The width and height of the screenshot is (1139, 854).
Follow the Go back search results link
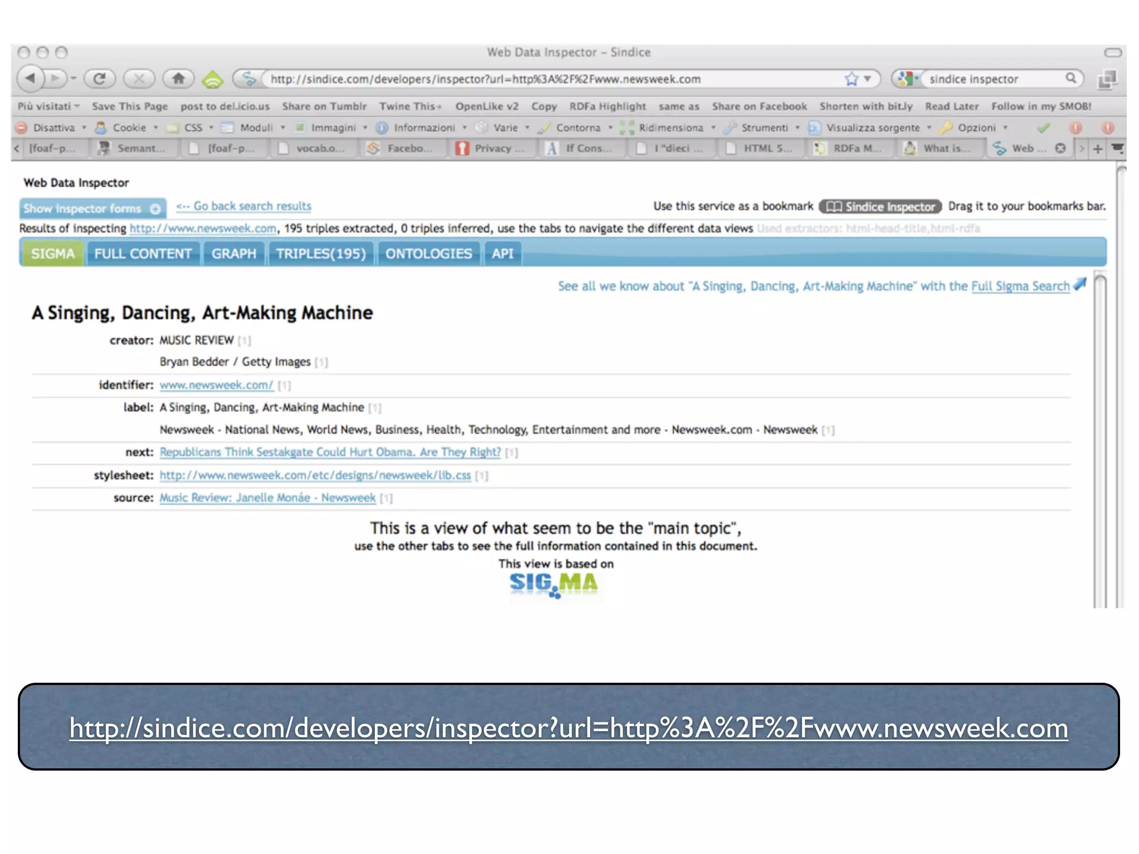(244, 206)
